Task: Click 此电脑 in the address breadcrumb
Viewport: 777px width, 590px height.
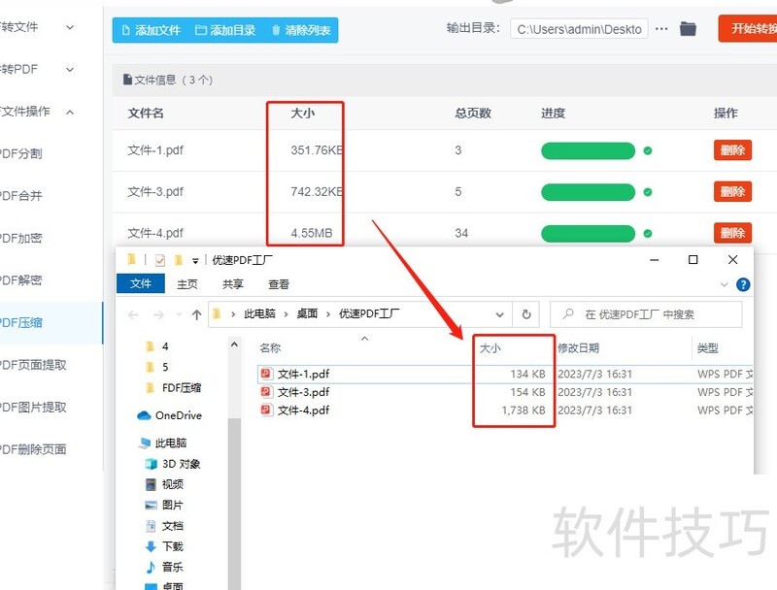Action: point(259,313)
